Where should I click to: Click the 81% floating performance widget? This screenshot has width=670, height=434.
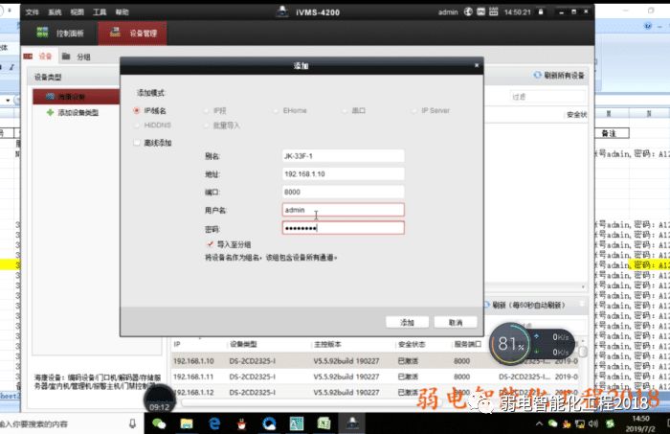(511, 343)
